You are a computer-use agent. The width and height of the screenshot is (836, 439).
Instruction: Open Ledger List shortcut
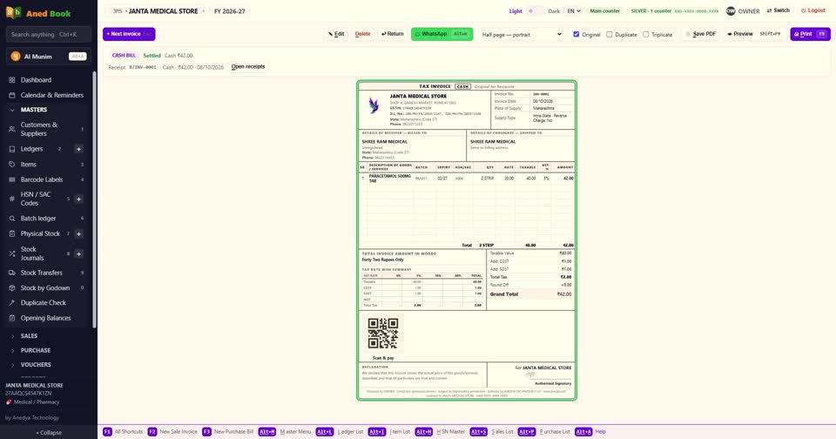[340, 431]
